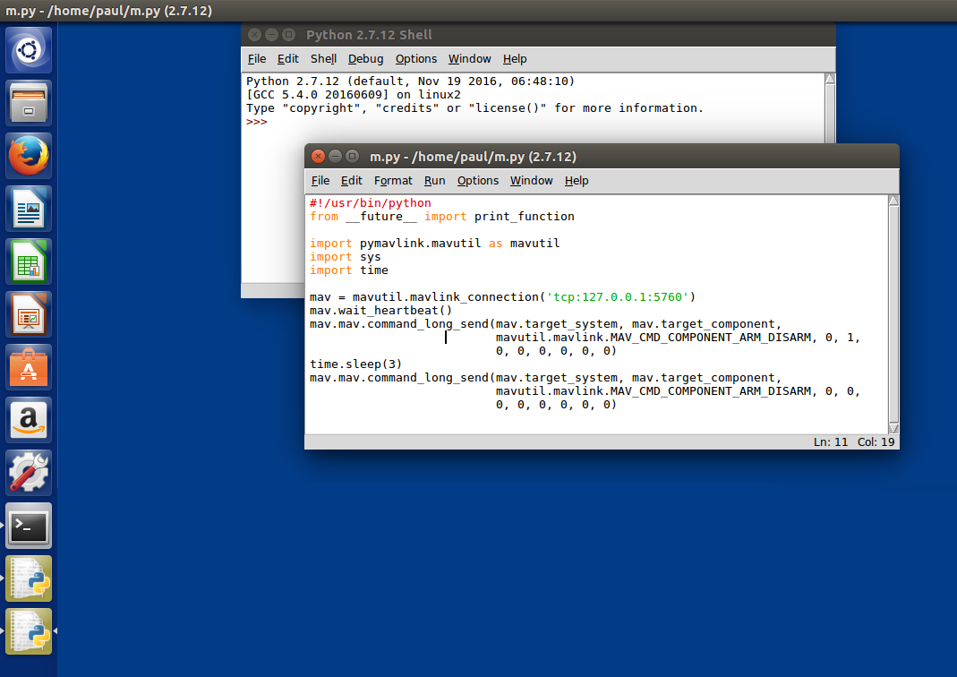Click the 'Python 2.7.12 (default' shell banner line
This screenshot has width=957, height=677.
pyautogui.click(x=410, y=81)
